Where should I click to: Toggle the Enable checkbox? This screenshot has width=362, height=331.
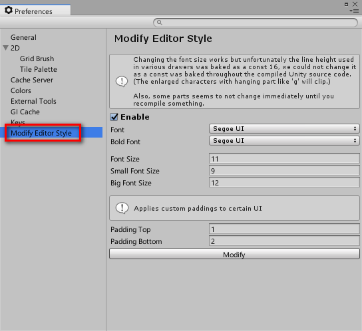(x=114, y=117)
